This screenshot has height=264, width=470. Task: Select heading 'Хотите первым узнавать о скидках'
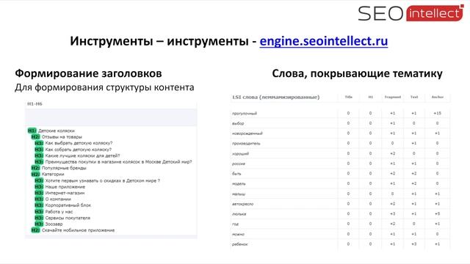click(103, 181)
